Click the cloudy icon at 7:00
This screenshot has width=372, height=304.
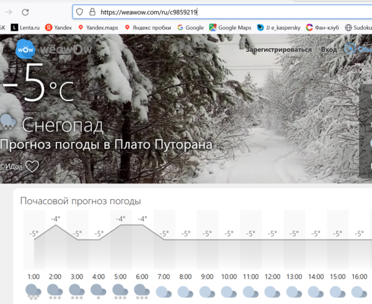(x=164, y=291)
